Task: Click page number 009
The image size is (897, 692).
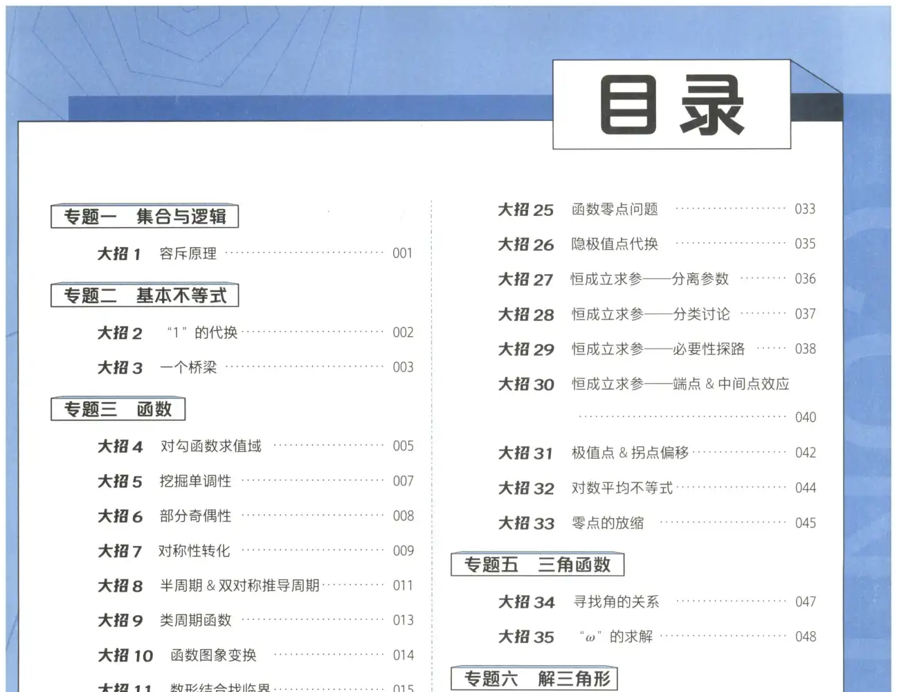Action: coord(403,551)
